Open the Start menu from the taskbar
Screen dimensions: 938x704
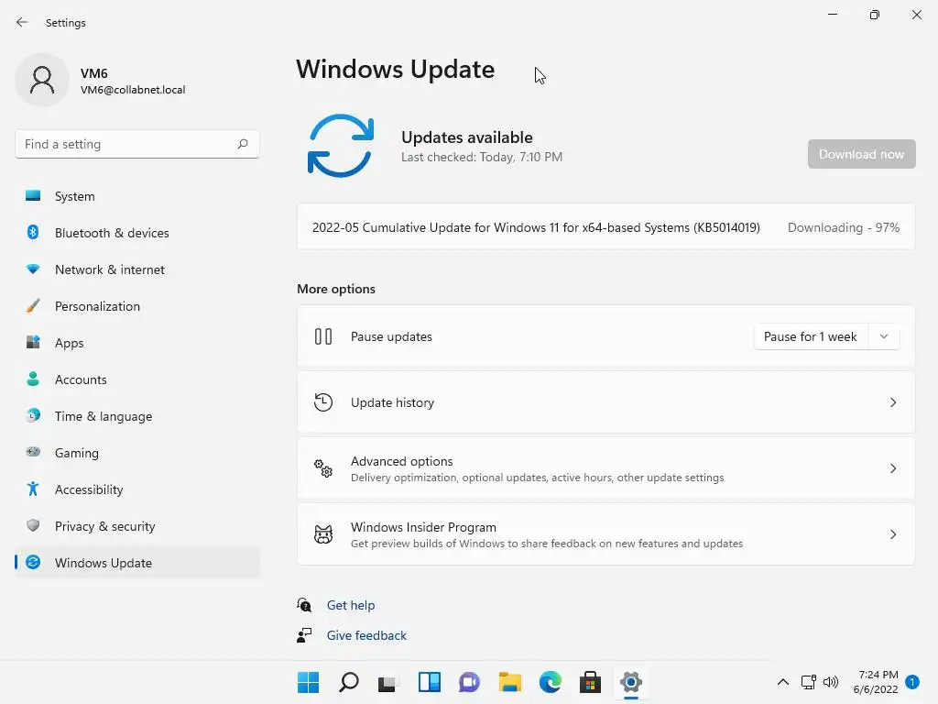[x=308, y=682]
